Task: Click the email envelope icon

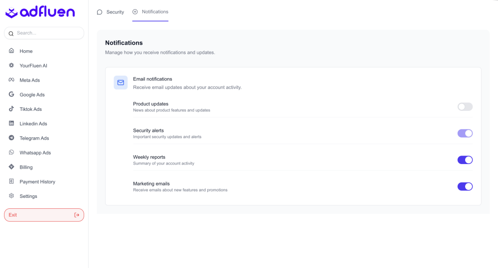Action: pyautogui.click(x=121, y=83)
